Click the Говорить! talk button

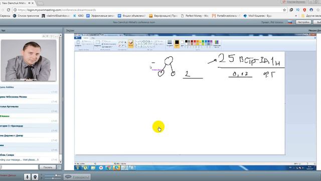click(x=77, y=176)
